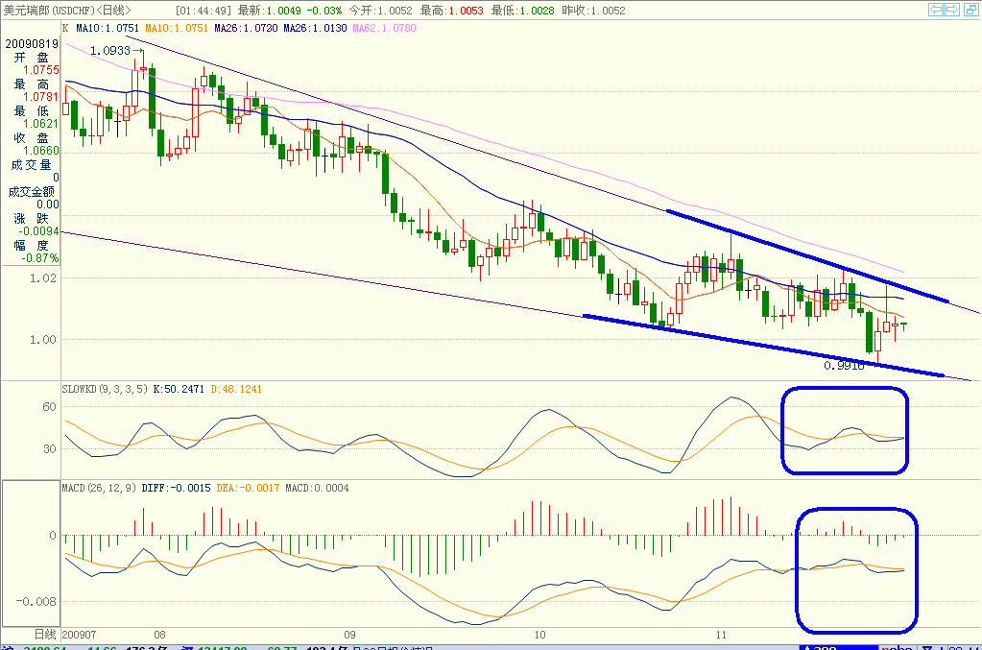The height and width of the screenshot is (650, 982).
Task: Select the open value 1.0755
Action: click(41, 70)
